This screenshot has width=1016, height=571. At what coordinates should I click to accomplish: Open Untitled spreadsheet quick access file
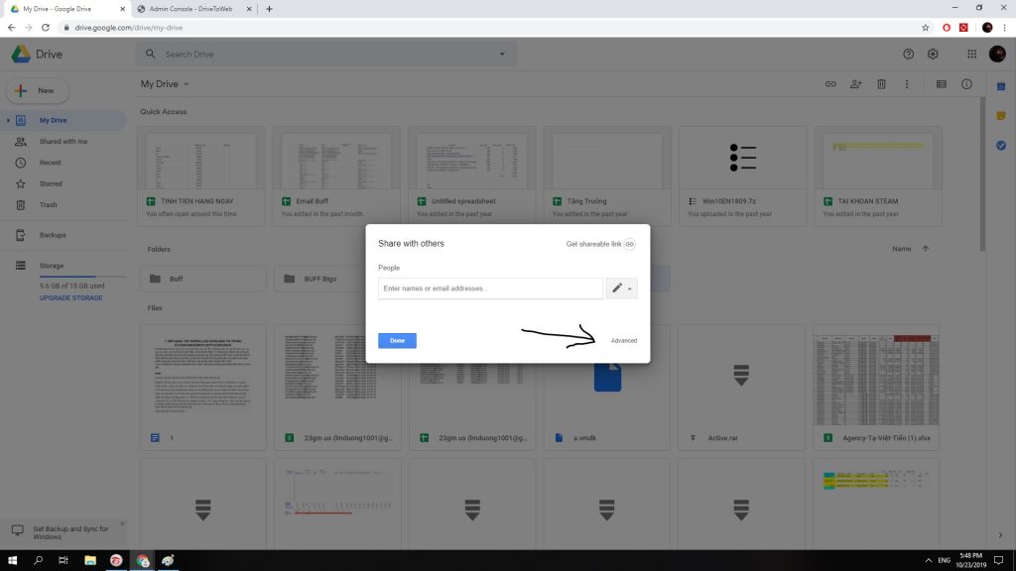471,176
